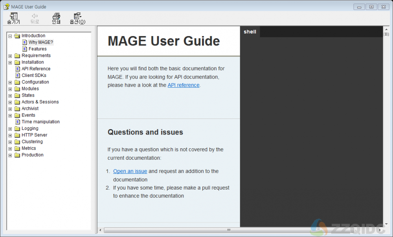Select the Why MAGE? topic
393x237 pixels.
(41, 42)
